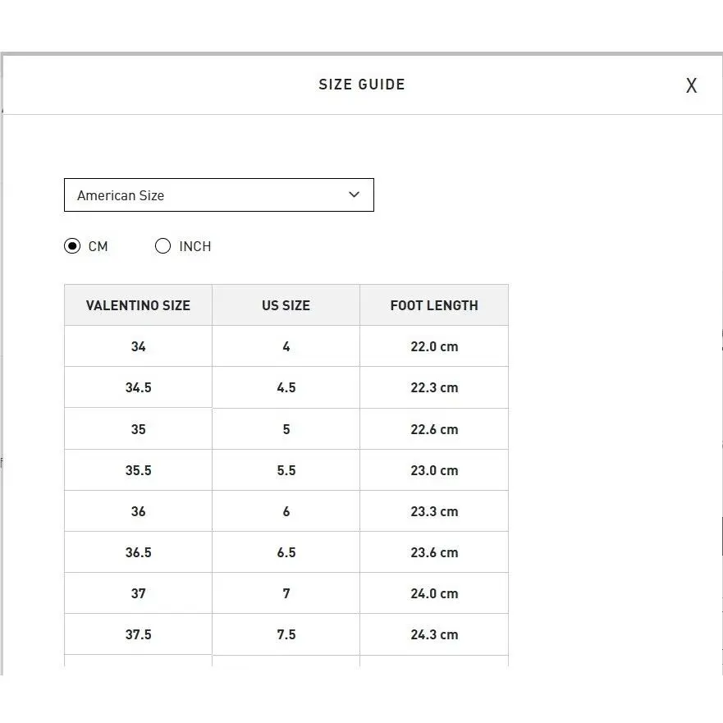Open the American Size dropdown
723x723 pixels.
(219, 195)
